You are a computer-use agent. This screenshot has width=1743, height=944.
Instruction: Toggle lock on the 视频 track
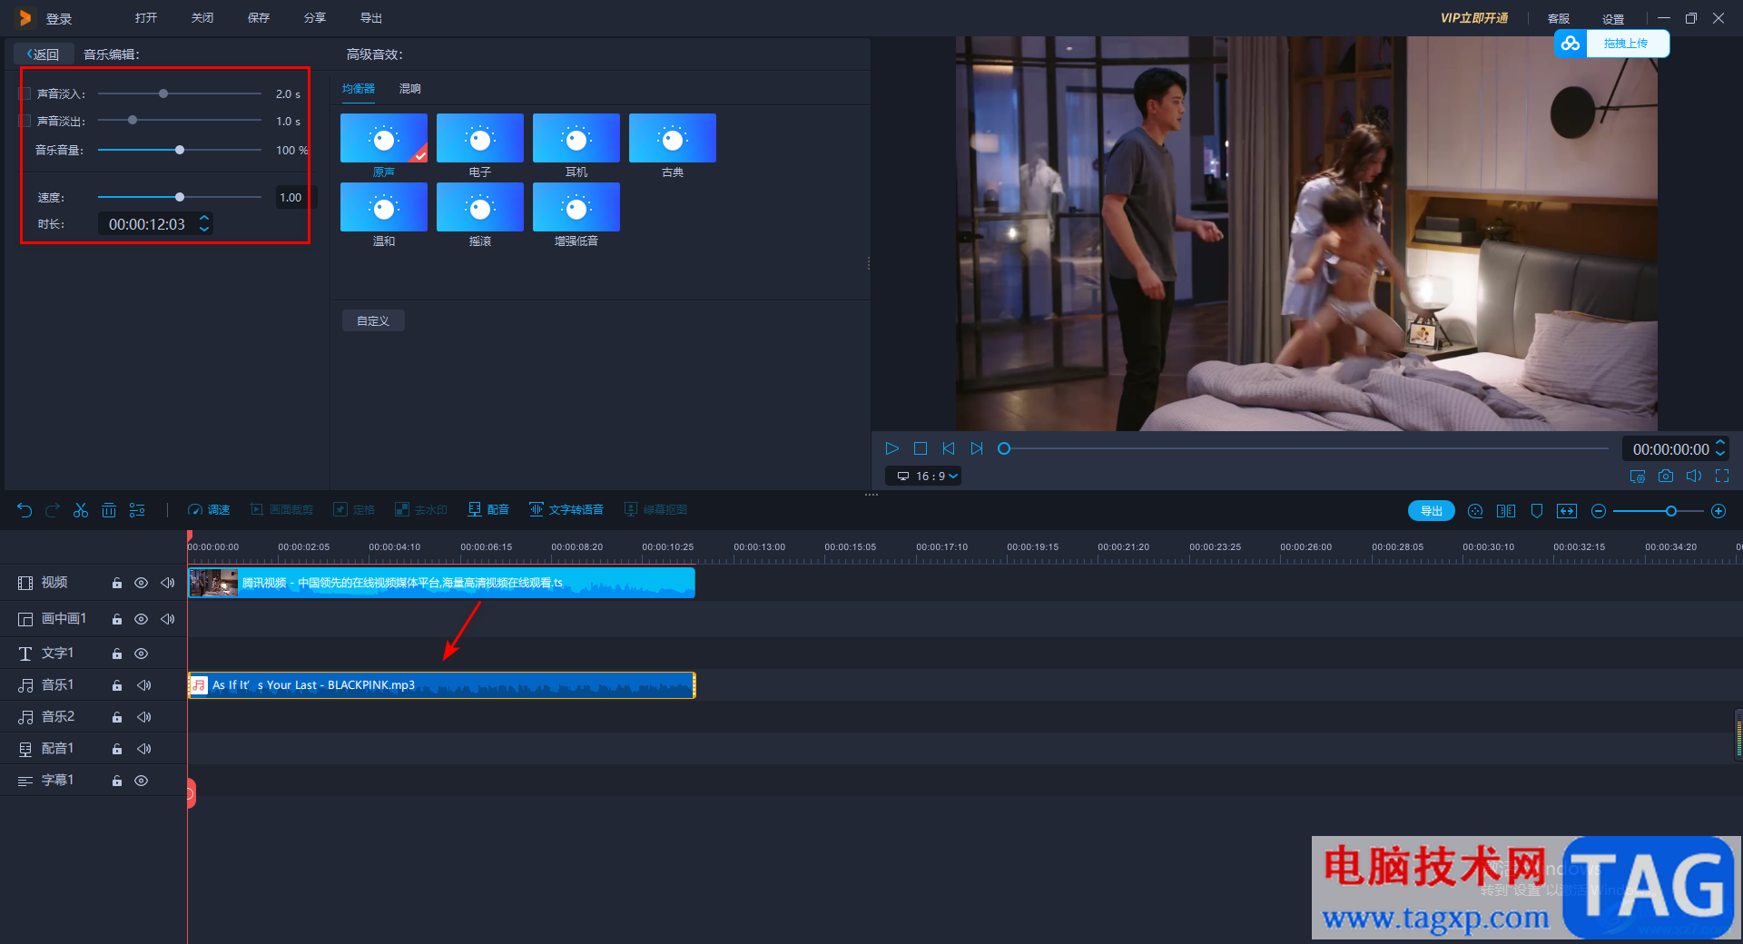[x=117, y=583]
